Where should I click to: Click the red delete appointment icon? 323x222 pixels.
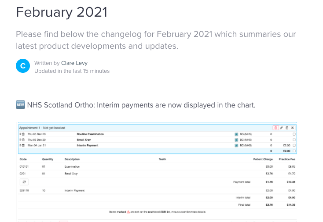click(275, 128)
